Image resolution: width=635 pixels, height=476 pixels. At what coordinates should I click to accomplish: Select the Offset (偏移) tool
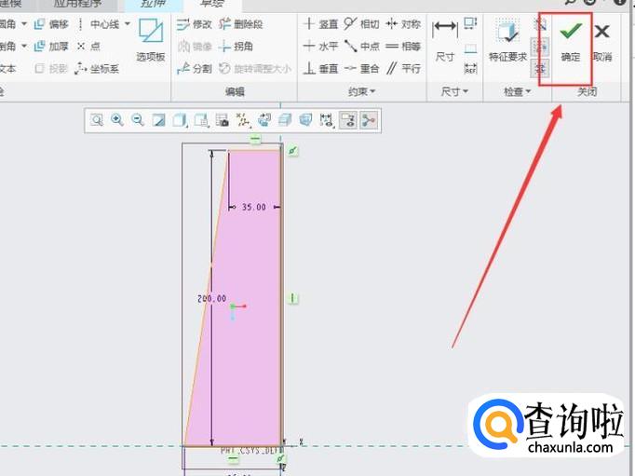51,24
